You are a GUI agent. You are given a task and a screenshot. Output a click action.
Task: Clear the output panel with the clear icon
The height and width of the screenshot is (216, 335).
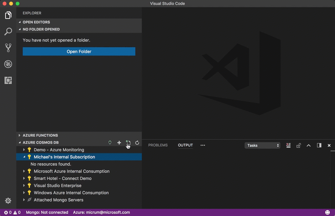288,145
